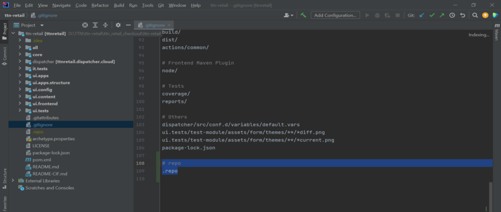Screen dimensions: 501x212
Task: Click Collapse All icon in Project panel
Action: pos(106,25)
